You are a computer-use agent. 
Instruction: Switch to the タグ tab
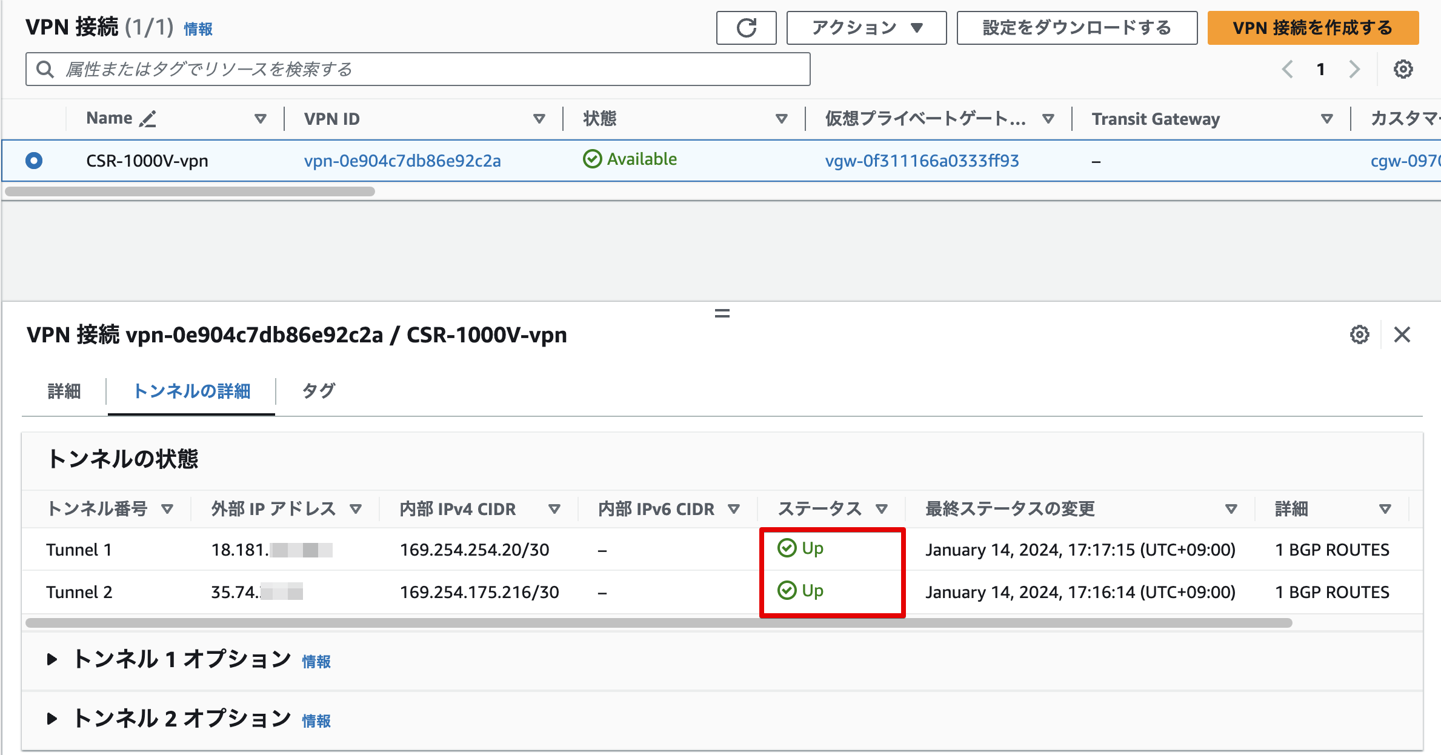point(318,391)
